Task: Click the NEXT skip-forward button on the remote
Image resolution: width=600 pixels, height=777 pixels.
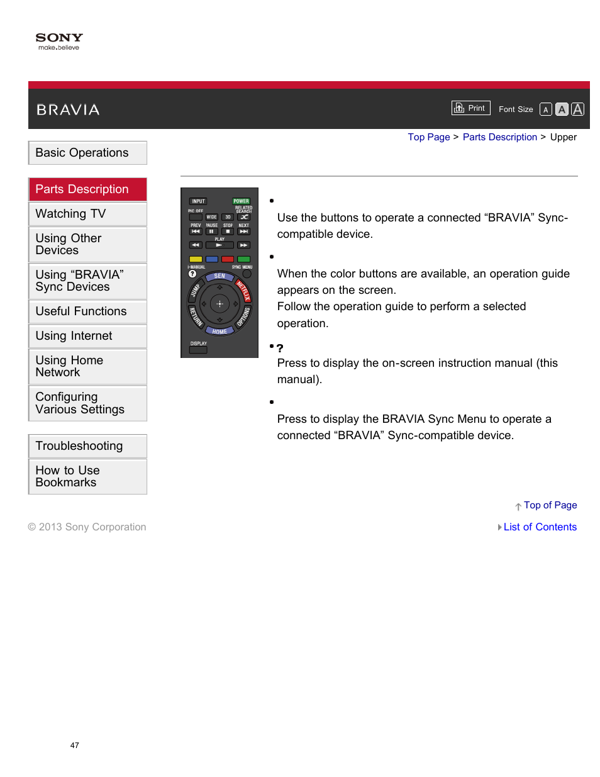Action: (x=244, y=231)
